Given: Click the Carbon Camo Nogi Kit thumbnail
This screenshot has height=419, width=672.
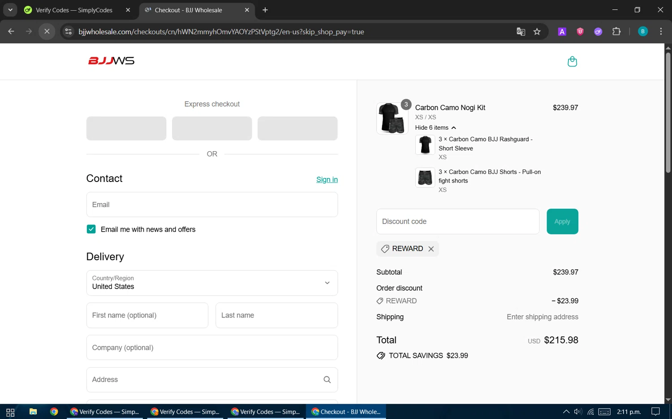Looking at the screenshot, I should point(392,118).
